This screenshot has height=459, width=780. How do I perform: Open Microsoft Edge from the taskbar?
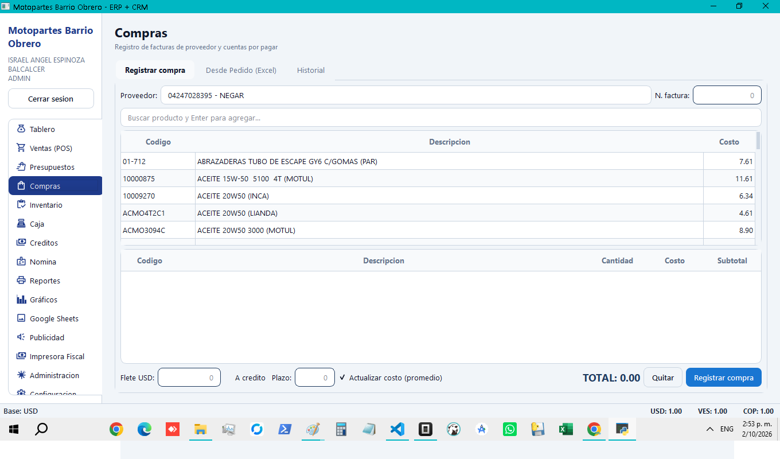(144, 429)
